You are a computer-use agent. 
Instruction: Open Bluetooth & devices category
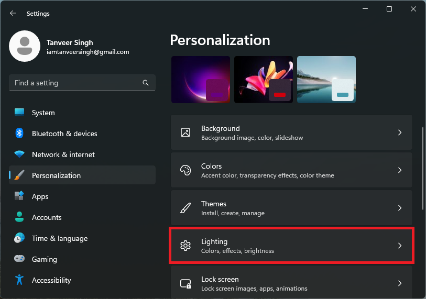point(82,134)
